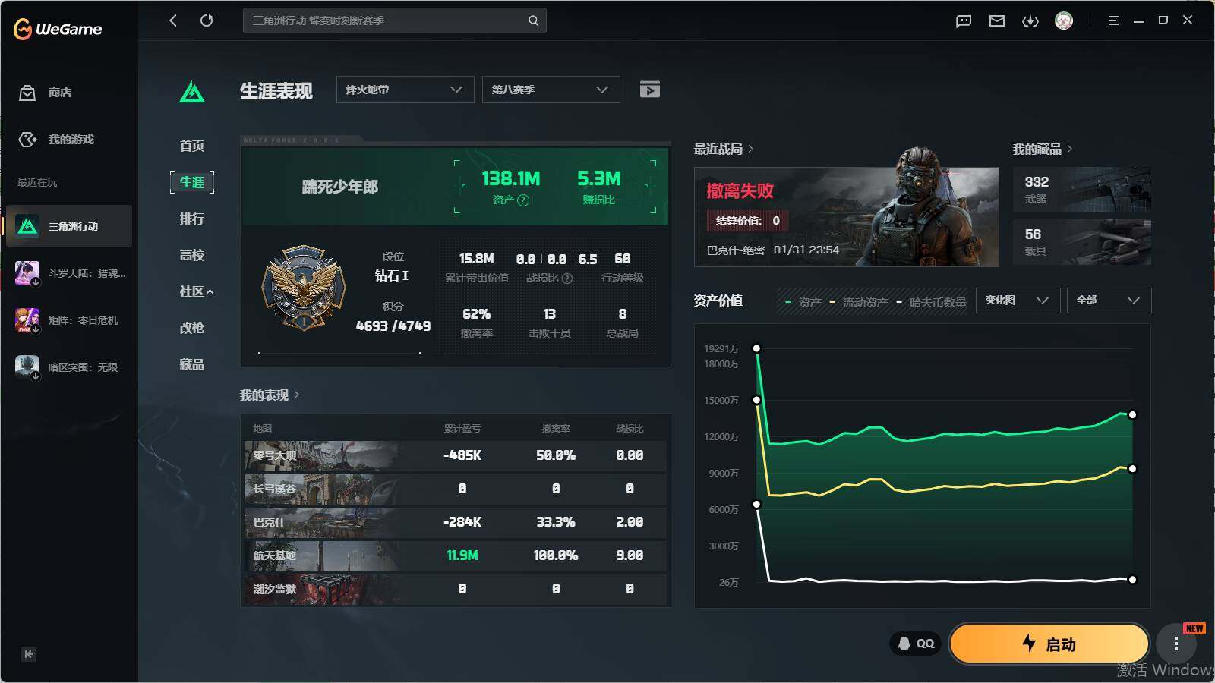Click the 11.9M profit for 航天基地
The height and width of the screenshot is (683, 1215).
tap(462, 556)
